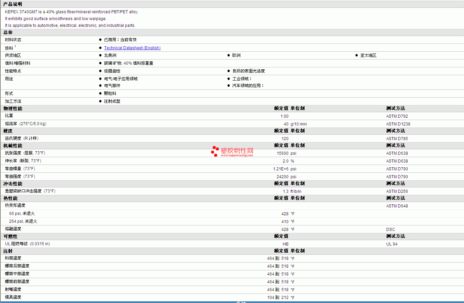The height and width of the screenshot is (303, 464).
Task: Select the "性能特点" row label
Action: [13, 71]
